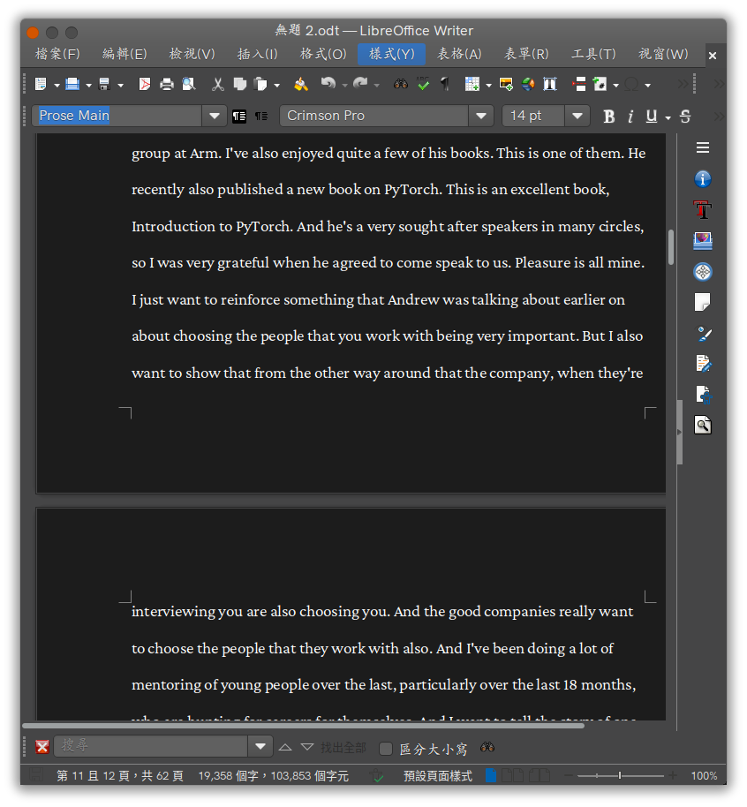Open the 插入(I) menu

pos(257,54)
